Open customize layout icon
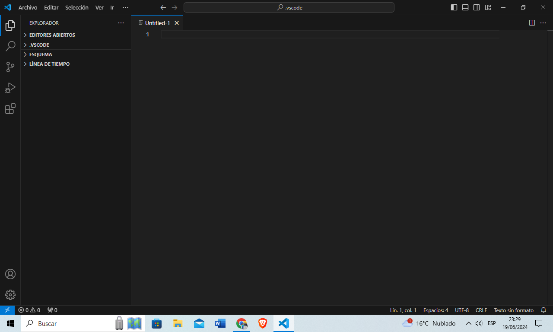 488,7
